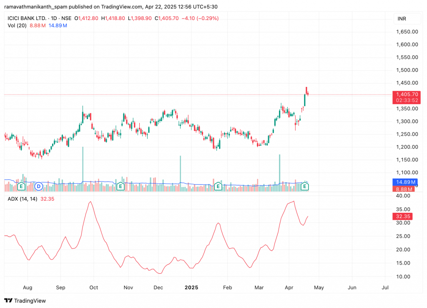Click the rightmost earnings "E" marker
The image size is (427, 308).
pyautogui.click(x=304, y=186)
